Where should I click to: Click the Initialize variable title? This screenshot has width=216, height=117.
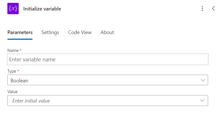(42, 9)
